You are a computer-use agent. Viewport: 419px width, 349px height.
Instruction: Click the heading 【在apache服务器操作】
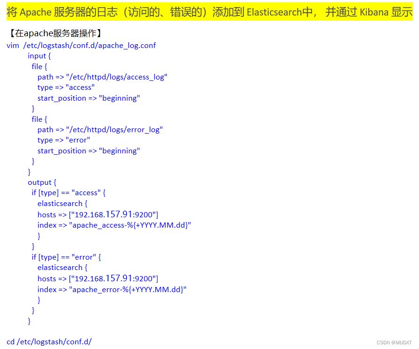tap(55, 33)
